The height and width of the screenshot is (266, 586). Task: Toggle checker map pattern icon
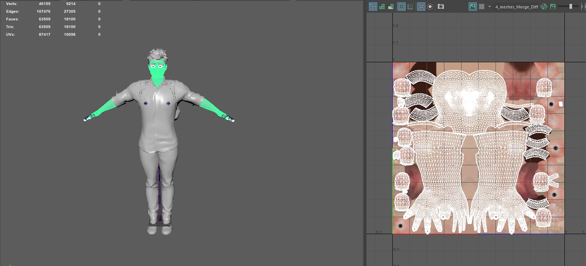[482, 7]
